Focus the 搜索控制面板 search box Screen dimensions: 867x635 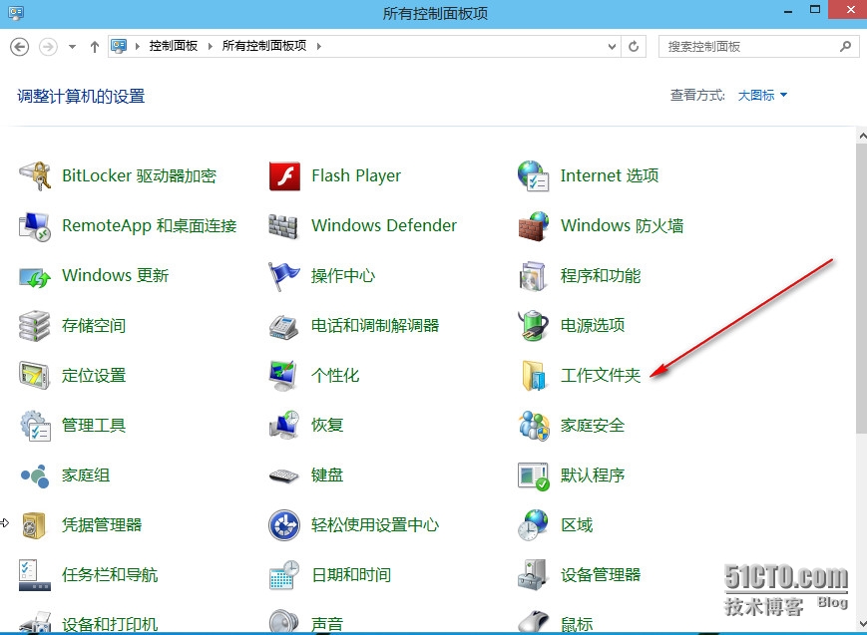pos(758,47)
